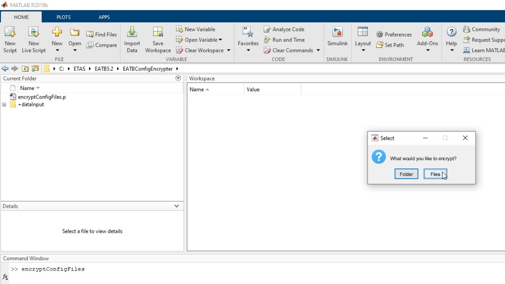Image resolution: width=505 pixels, height=284 pixels.
Task: Click C: in the address path
Action: point(62,69)
